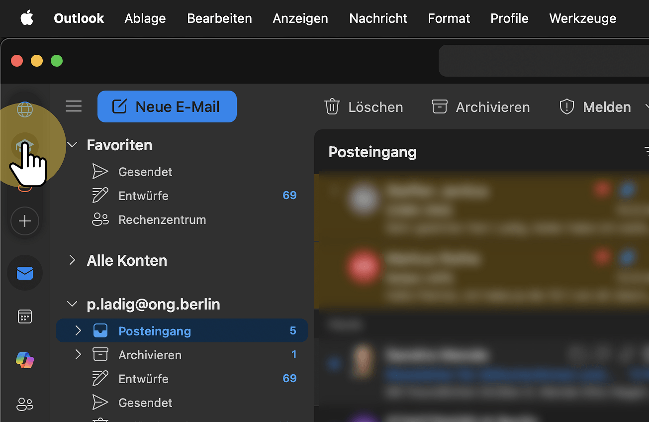Open Rechenzentrum group in Favoriten
Viewport: 649px width, 422px height.
(162, 219)
